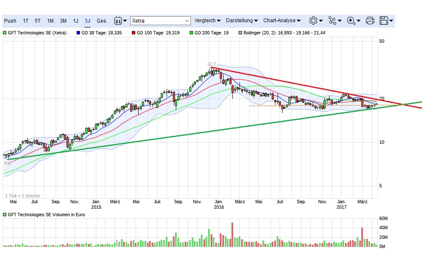Click the green GD 200 Tage swatch

(x=191, y=33)
